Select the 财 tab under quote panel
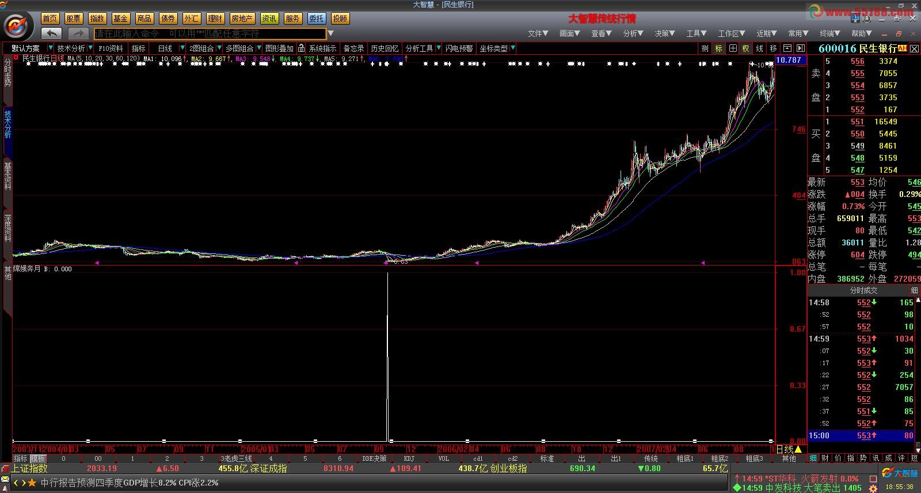The width and height of the screenshot is (921, 493). pyautogui.click(x=825, y=458)
